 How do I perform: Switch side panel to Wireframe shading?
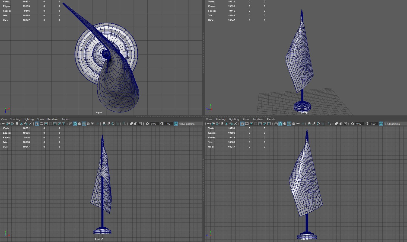(276, 124)
